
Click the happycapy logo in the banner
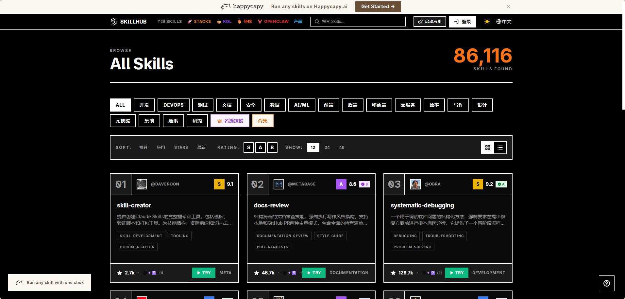click(x=242, y=7)
